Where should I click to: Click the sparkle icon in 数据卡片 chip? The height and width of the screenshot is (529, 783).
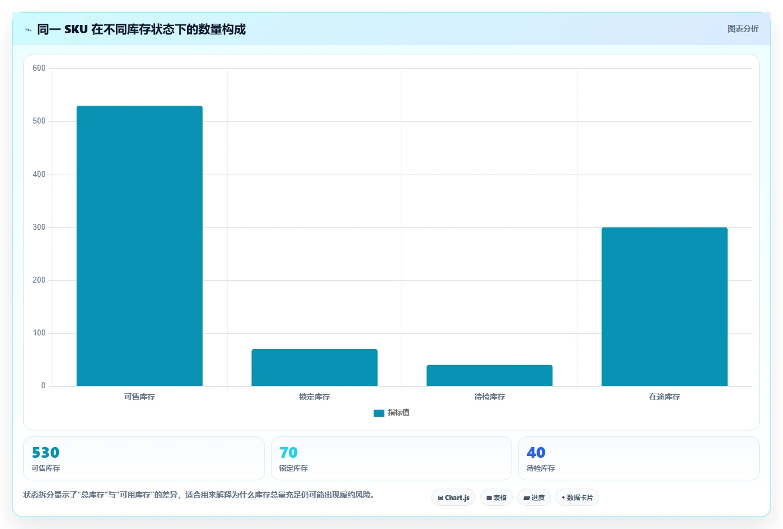[x=563, y=498]
